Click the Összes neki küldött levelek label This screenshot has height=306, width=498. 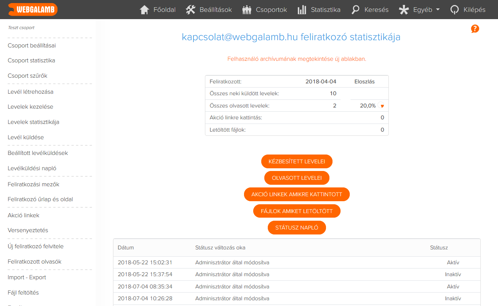pos(244,93)
